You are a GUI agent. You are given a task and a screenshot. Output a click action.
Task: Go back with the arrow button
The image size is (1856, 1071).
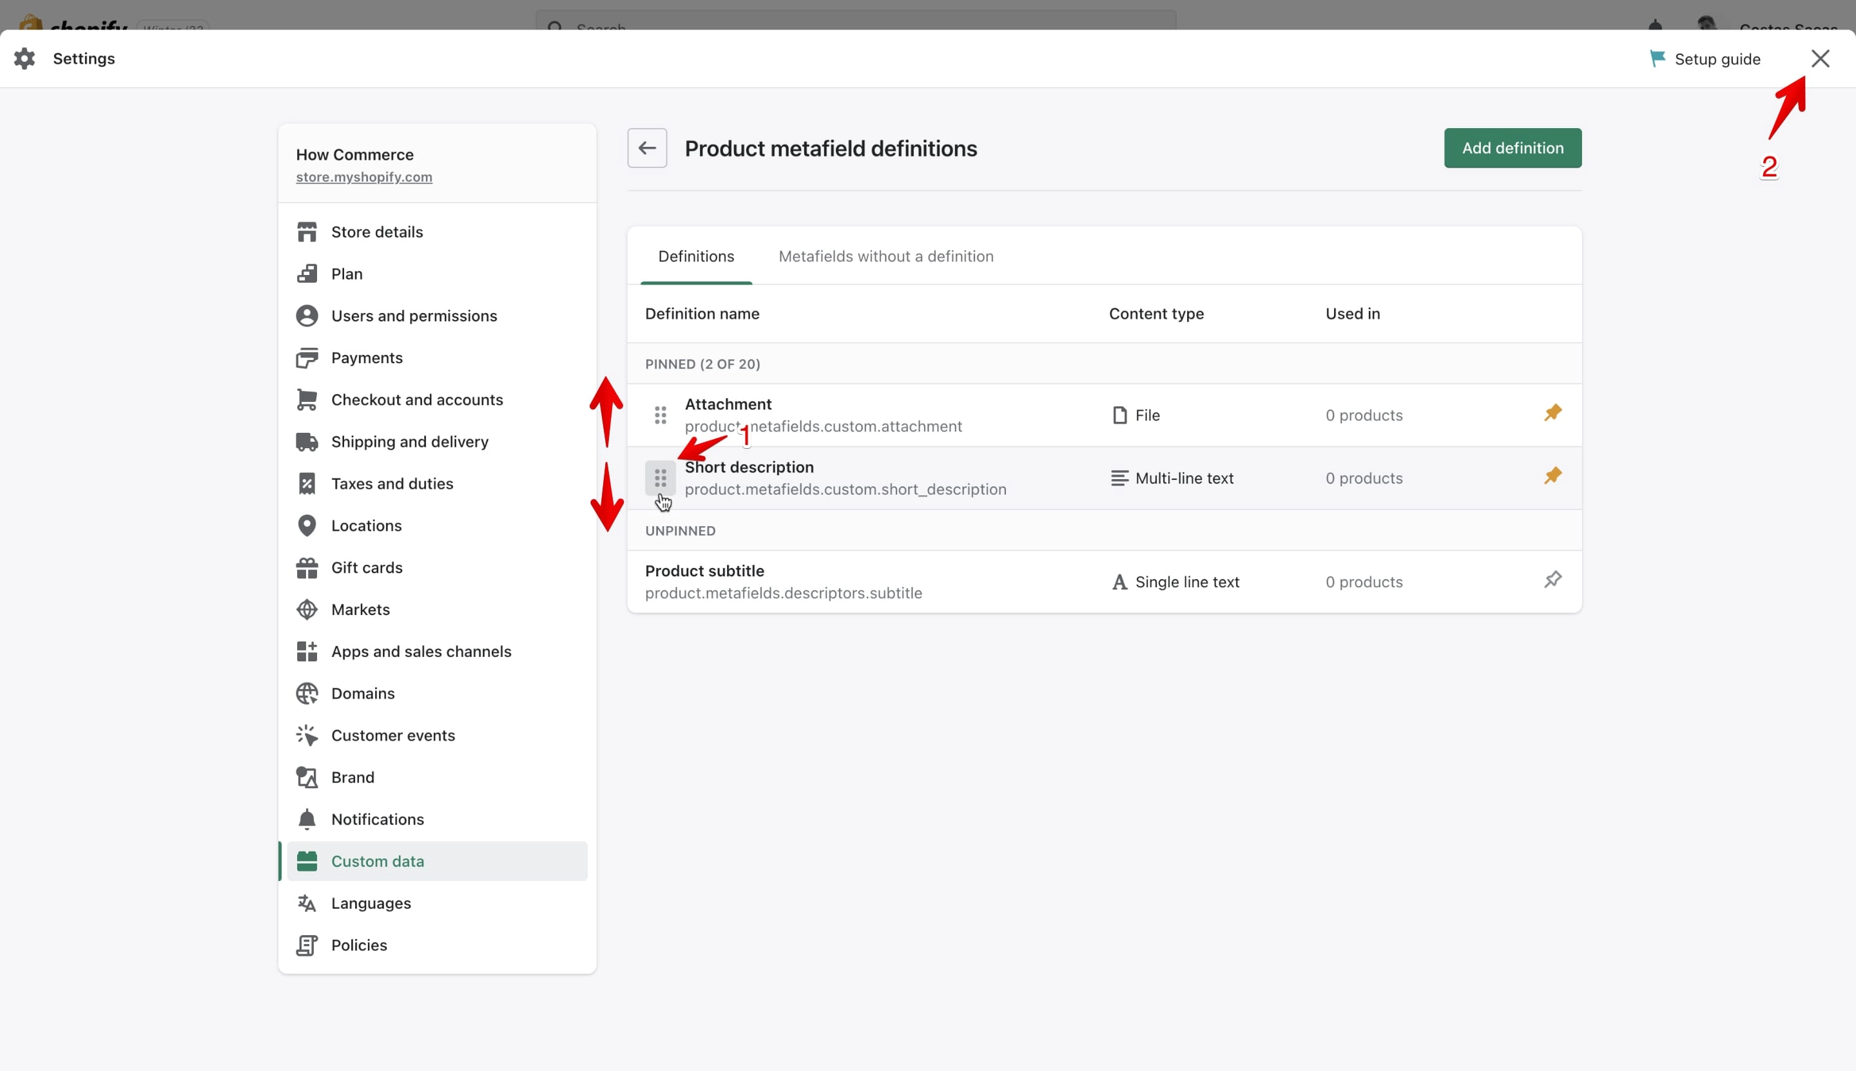coord(647,148)
